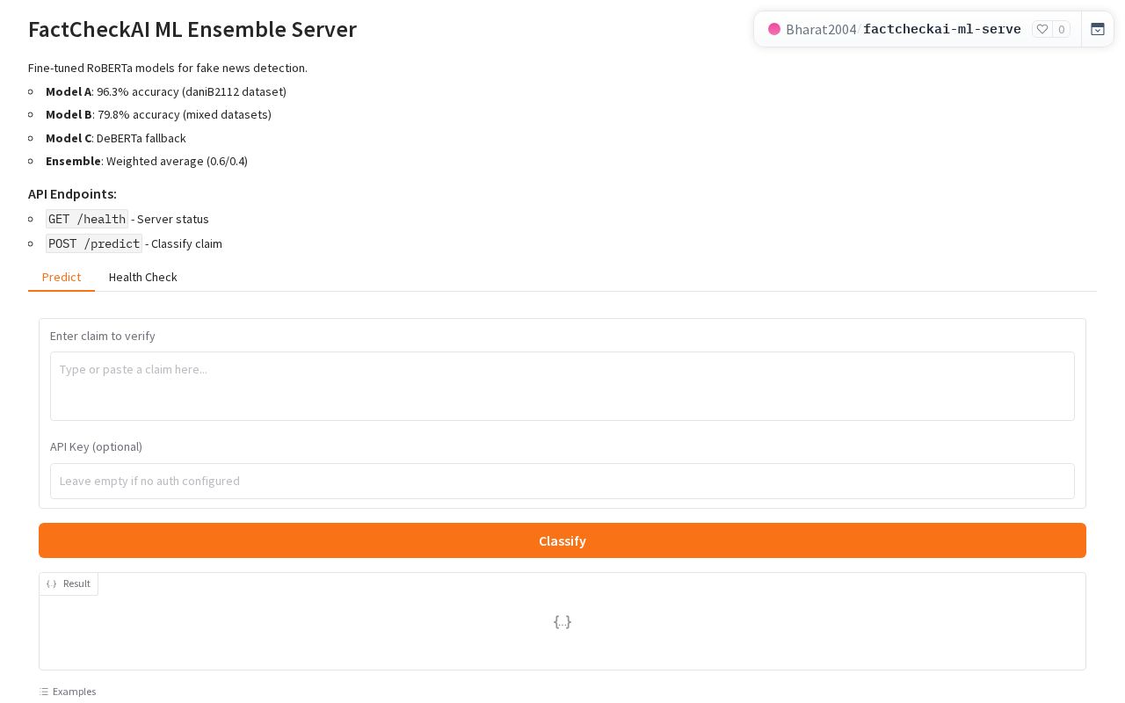Click the Model A accuracy line
This screenshot has width=1125, height=703.
pos(166,91)
